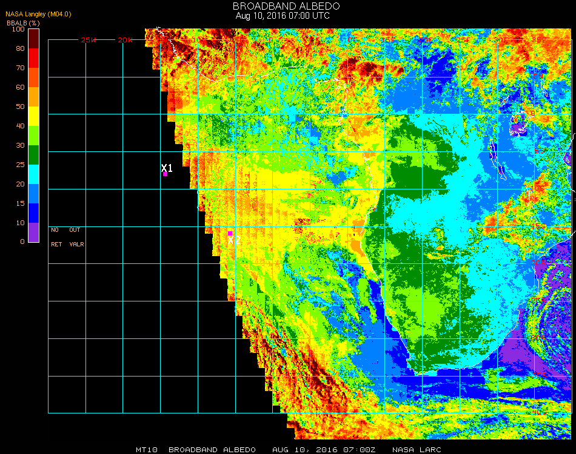The height and width of the screenshot is (454, 576).
Task: Click the 'NASA Langley (M04.0)' label
Action: pos(38,14)
